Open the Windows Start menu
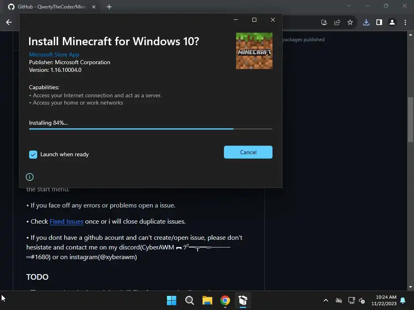The height and width of the screenshot is (310, 414). pos(171,300)
